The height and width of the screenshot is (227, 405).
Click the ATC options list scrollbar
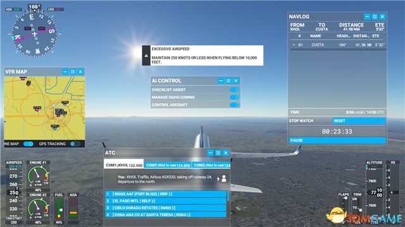click(228, 196)
